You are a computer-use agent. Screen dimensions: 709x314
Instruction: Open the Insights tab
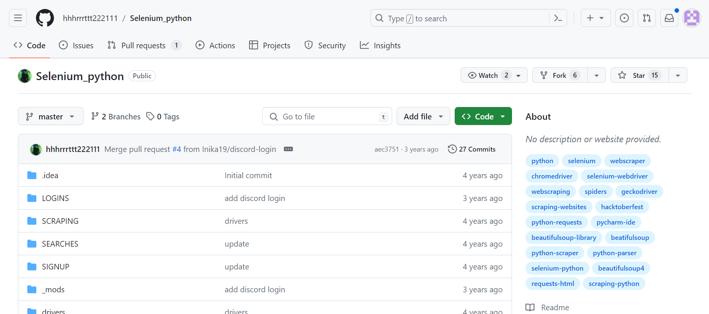click(380, 45)
